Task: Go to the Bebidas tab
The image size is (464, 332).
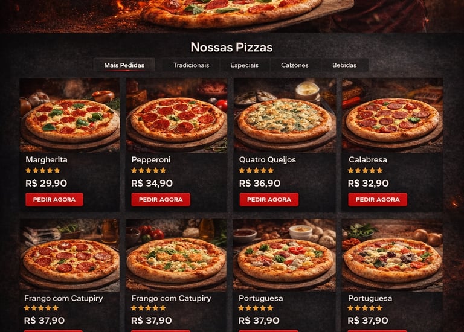Action: [344, 65]
